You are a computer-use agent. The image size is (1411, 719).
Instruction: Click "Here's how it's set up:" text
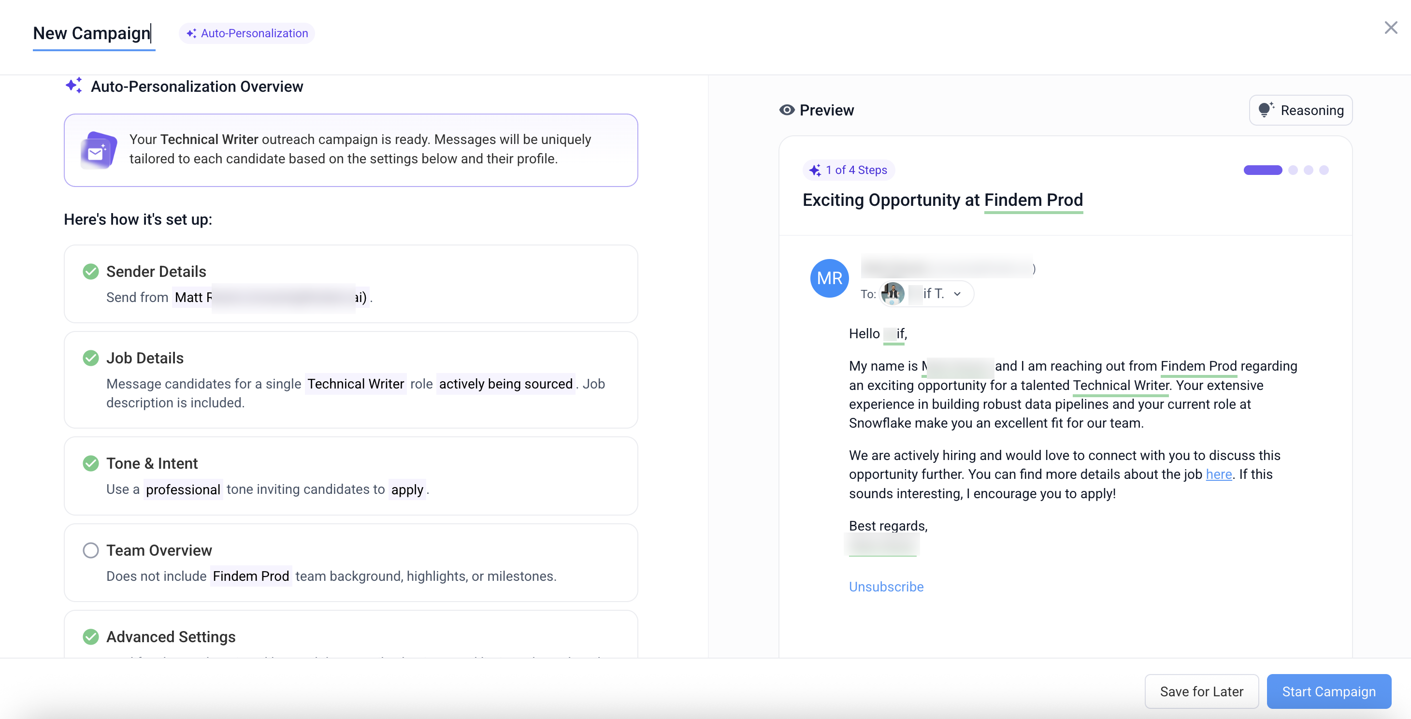point(138,219)
